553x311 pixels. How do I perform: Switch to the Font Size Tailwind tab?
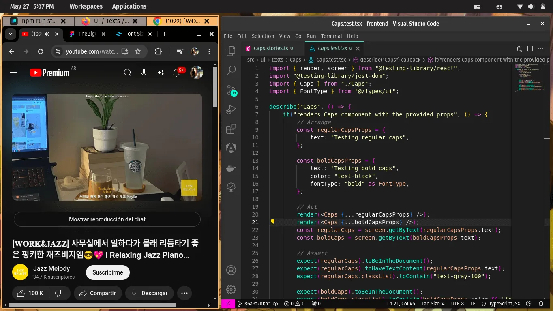pos(134,34)
